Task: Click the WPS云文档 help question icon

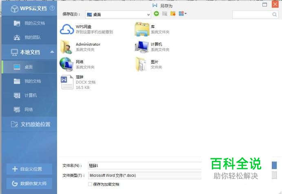Action: (x=52, y=8)
